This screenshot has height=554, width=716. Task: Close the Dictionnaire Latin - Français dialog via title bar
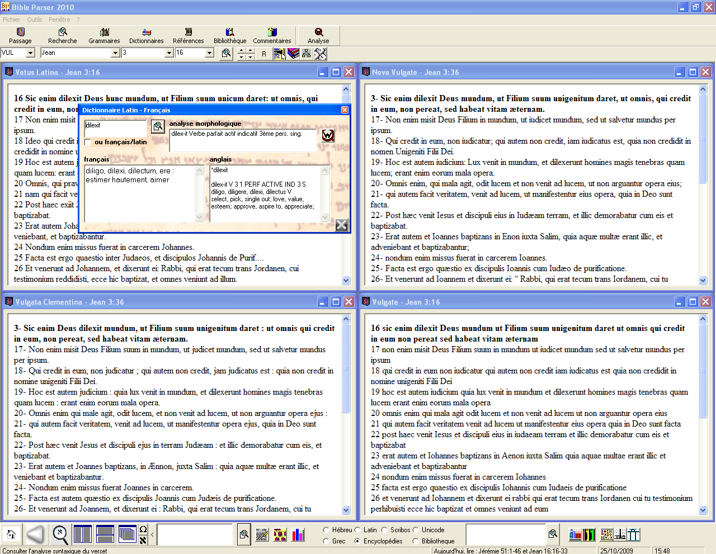tap(345, 110)
